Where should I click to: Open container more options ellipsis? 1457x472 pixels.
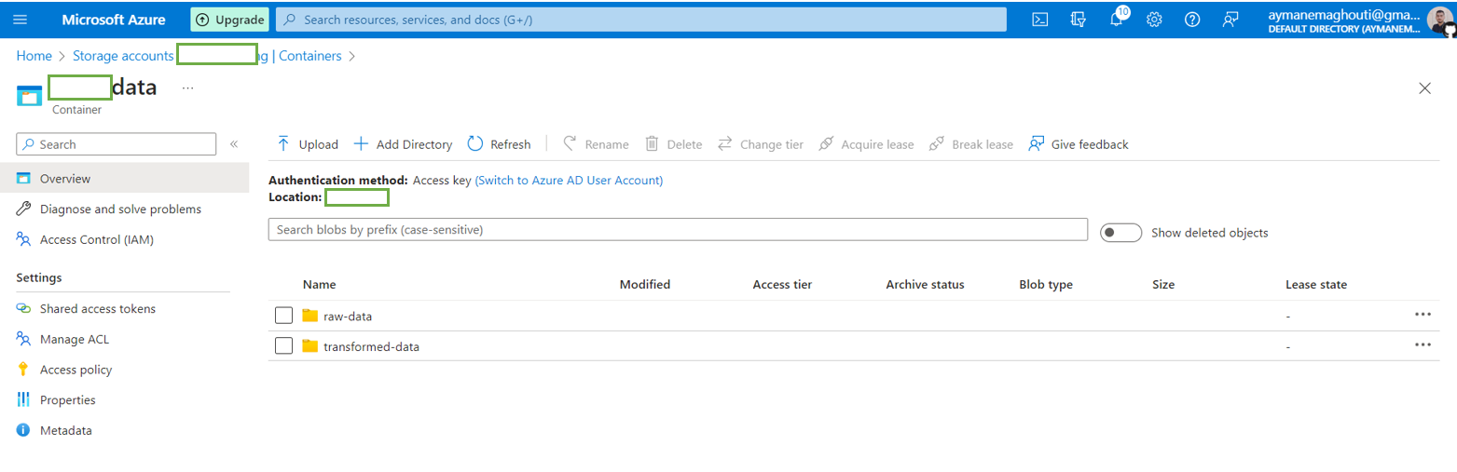pos(188,88)
